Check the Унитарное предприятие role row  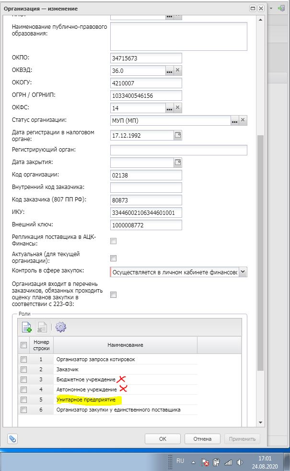pyautogui.click(x=23, y=400)
